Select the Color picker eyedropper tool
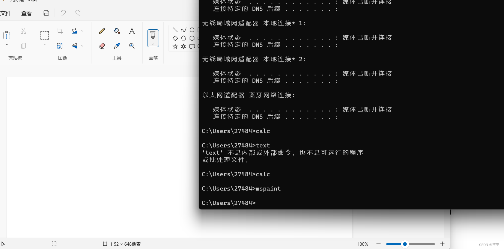 click(117, 46)
